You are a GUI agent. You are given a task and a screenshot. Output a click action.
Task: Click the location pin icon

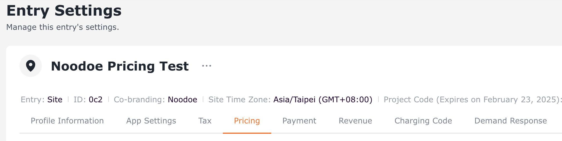pyautogui.click(x=31, y=66)
